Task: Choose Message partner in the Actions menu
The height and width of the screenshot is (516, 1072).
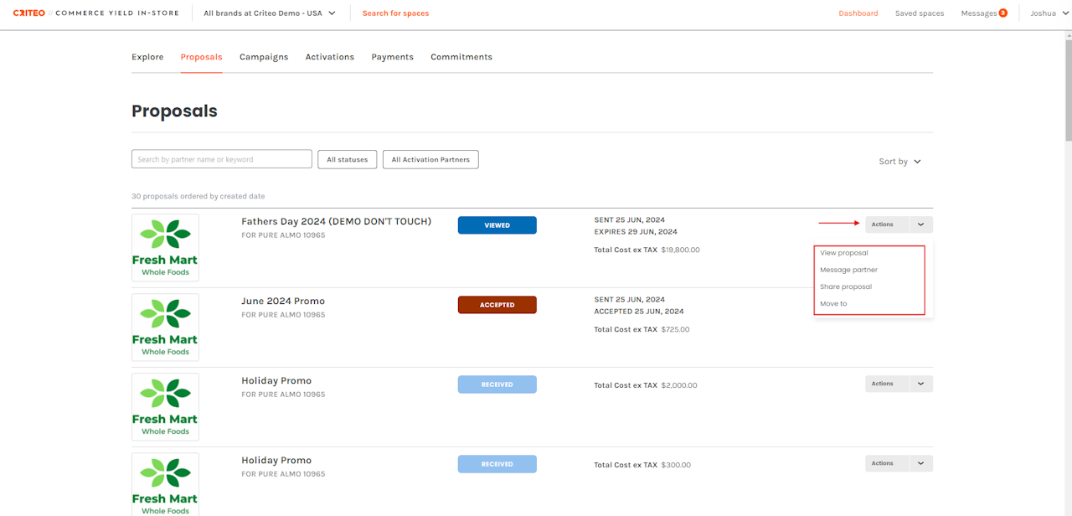Action: (848, 270)
